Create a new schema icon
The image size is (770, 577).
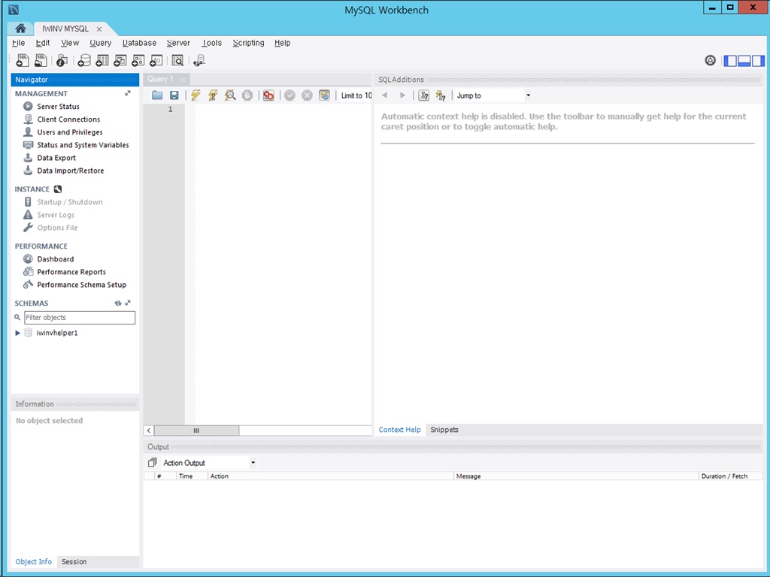tap(84, 60)
